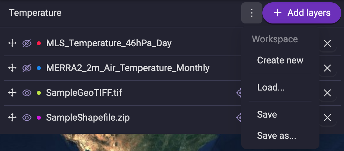The height and width of the screenshot is (151, 344).
Task: Remove the MLS_Temperature_46hPa_Day layer
Action: (327, 44)
